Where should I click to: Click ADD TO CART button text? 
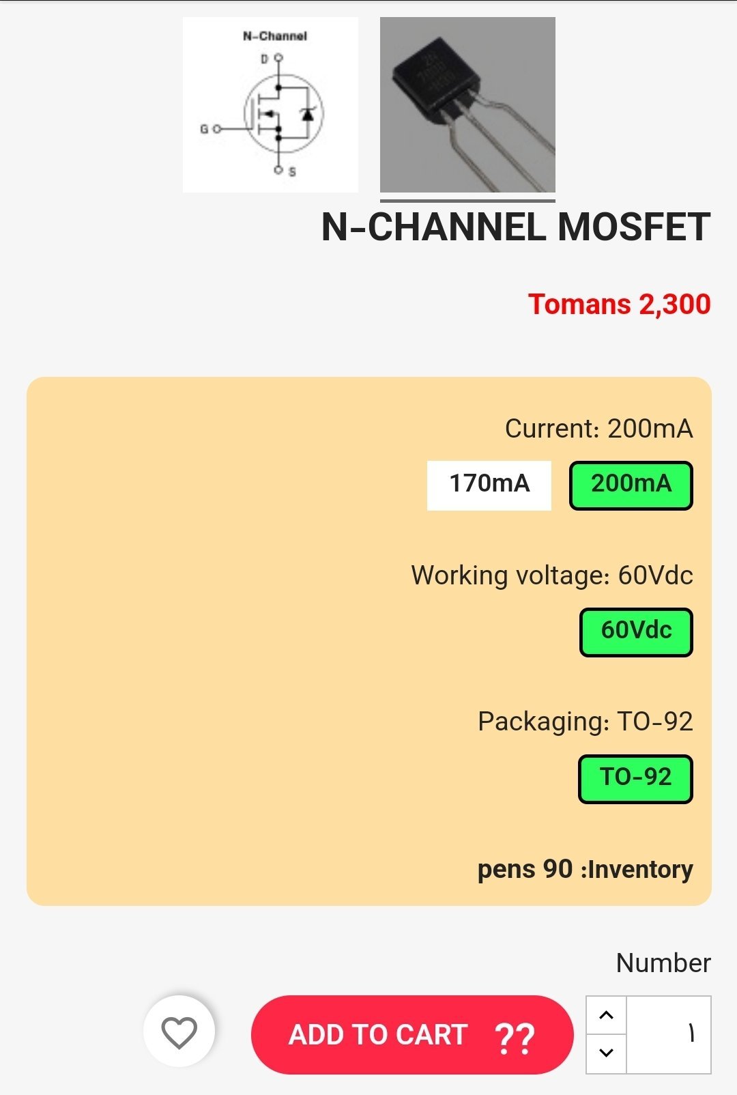tap(378, 1035)
